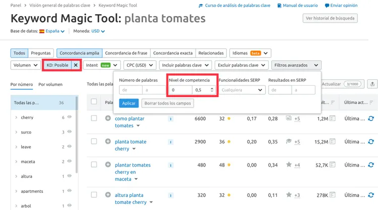Refresh the planta tomate cherry row

pos(371,142)
